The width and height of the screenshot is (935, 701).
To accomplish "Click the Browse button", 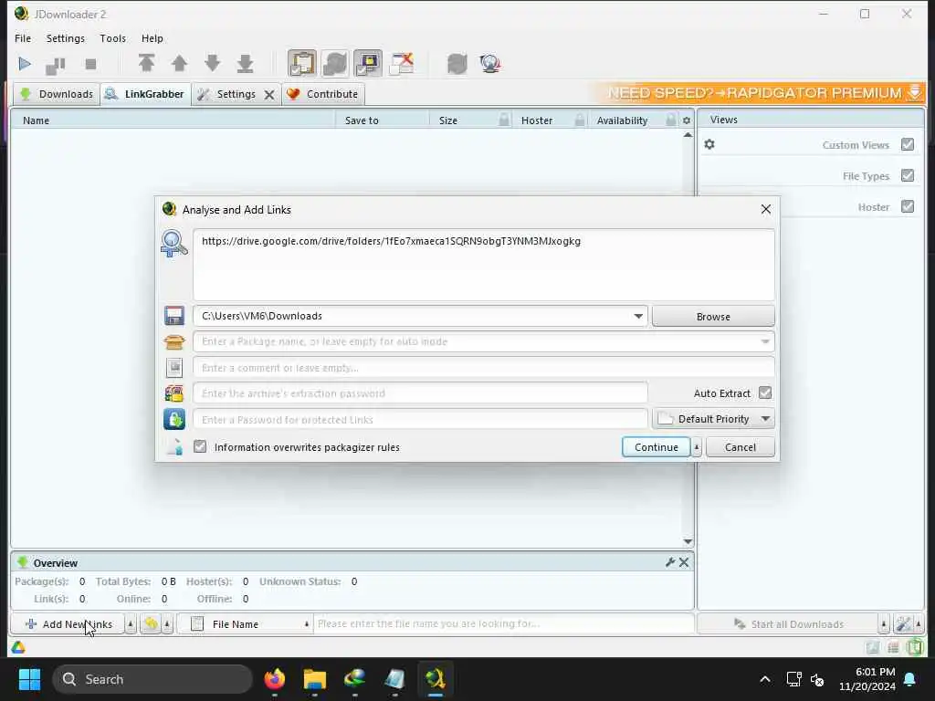I will 713,316.
